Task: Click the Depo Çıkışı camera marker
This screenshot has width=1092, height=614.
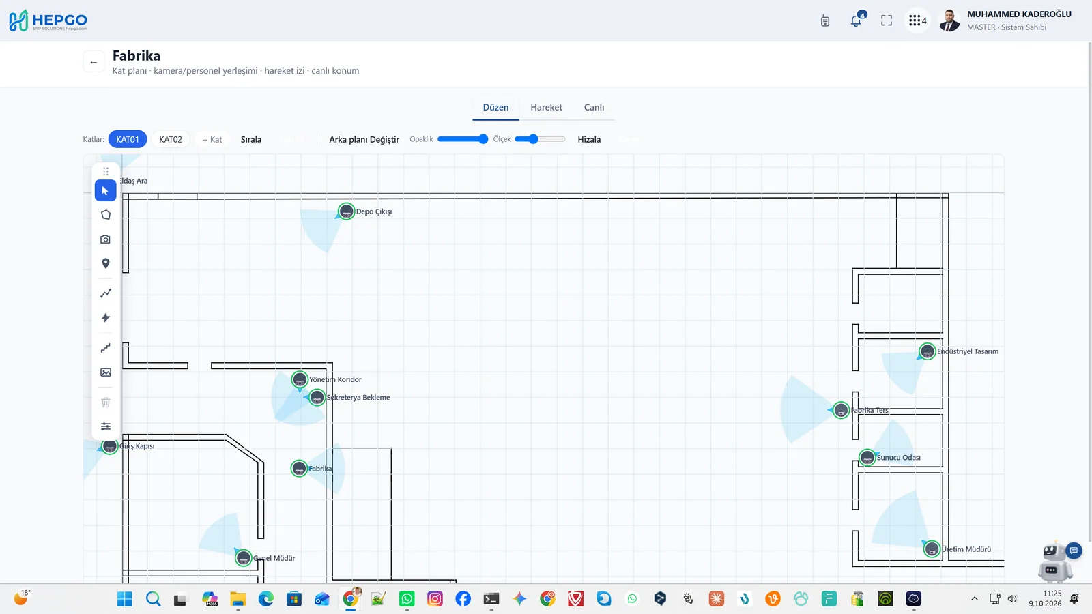Action: (346, 211)
